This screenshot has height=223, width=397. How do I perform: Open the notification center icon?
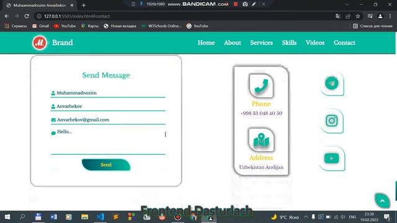[x=386, y=217]
